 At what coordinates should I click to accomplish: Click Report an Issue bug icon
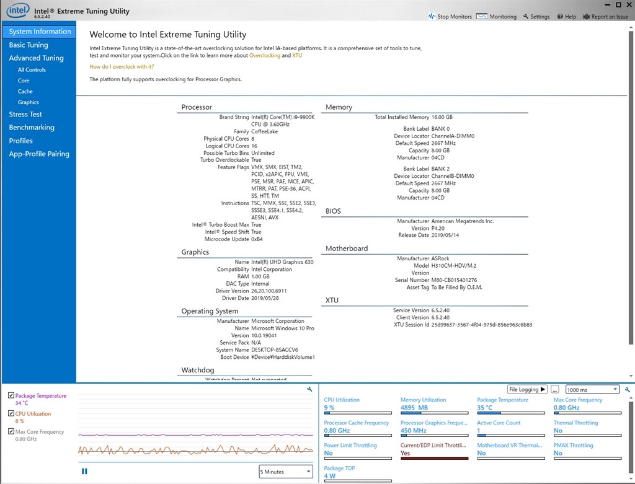586,16
